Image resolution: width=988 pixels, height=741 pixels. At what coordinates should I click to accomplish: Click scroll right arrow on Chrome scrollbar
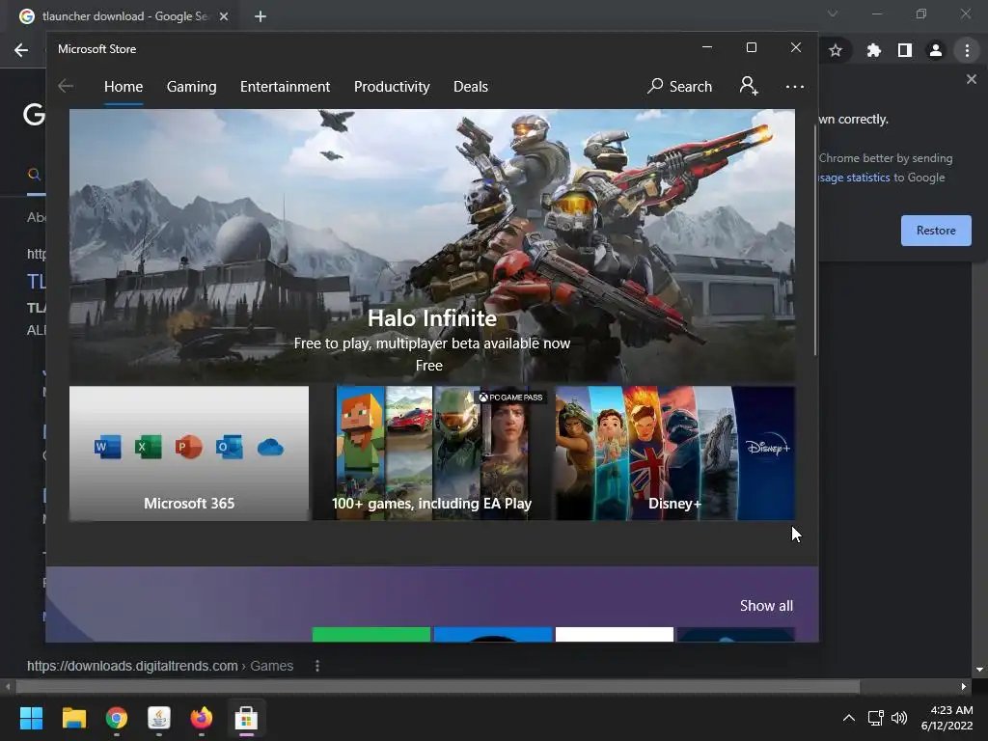(x=964, y=687)
